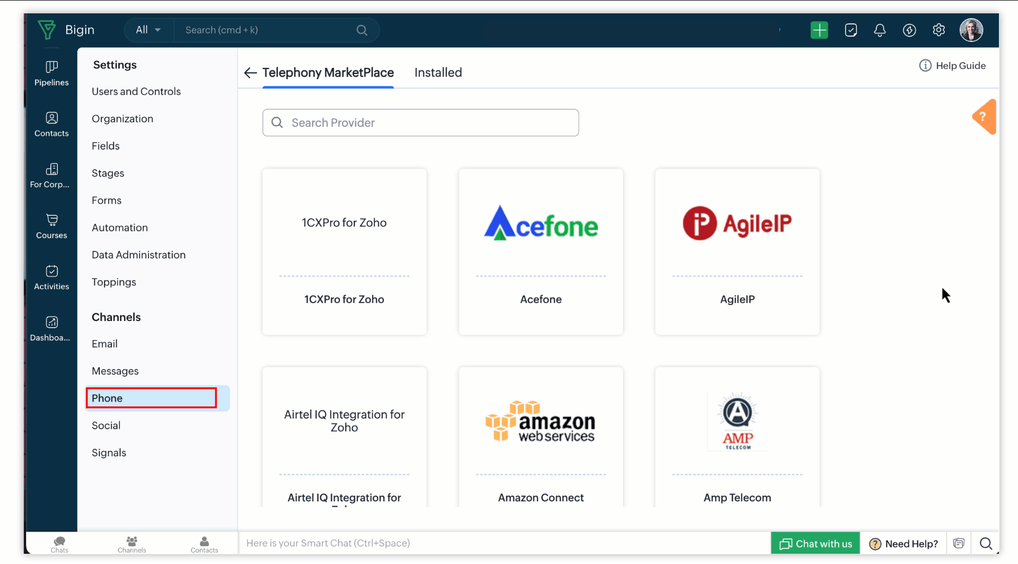Screen dimensions: 1018x564
Task: Open the AgileIP provider card
Action: tap(737, 252)
